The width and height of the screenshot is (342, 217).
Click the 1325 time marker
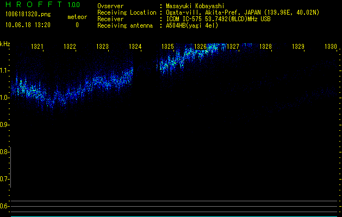167,46
